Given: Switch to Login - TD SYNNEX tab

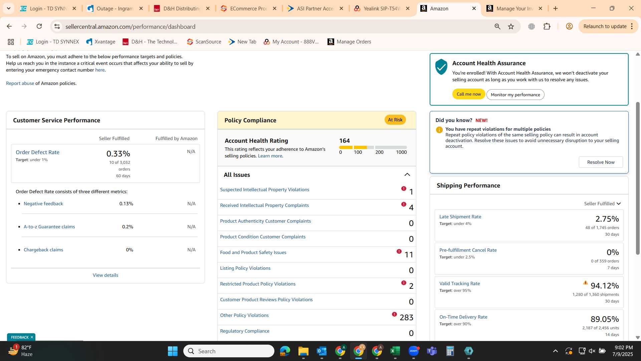Looking at the screenshot, I should click(x=48, y=8).
